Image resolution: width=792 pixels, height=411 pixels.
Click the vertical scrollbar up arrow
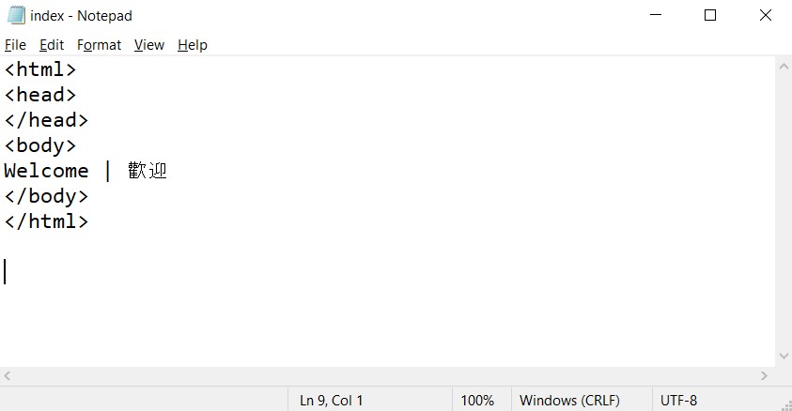[784, 67]
